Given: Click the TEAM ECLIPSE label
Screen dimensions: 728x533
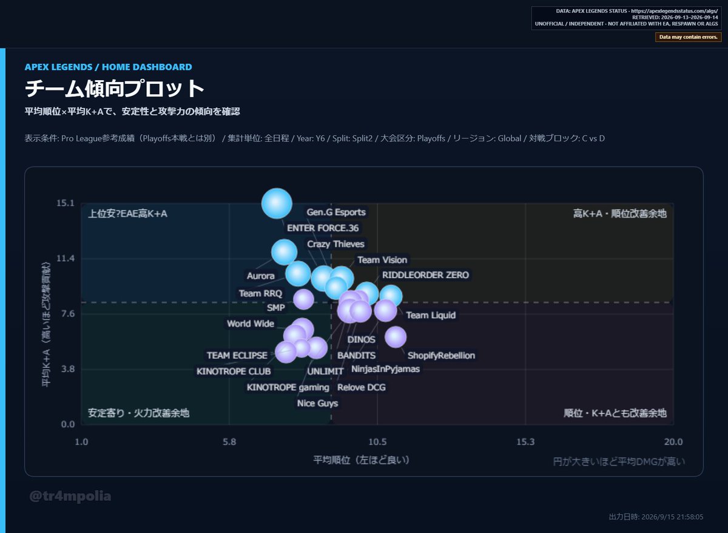Looking at the screenshot, I should (237, 356).
